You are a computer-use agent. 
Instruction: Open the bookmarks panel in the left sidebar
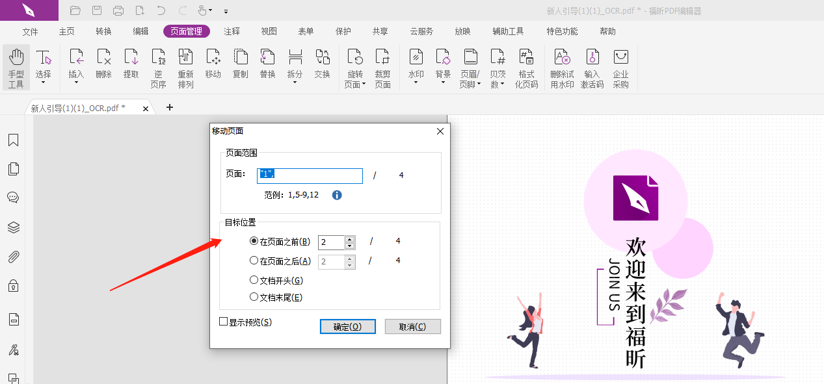coord(13,140)
